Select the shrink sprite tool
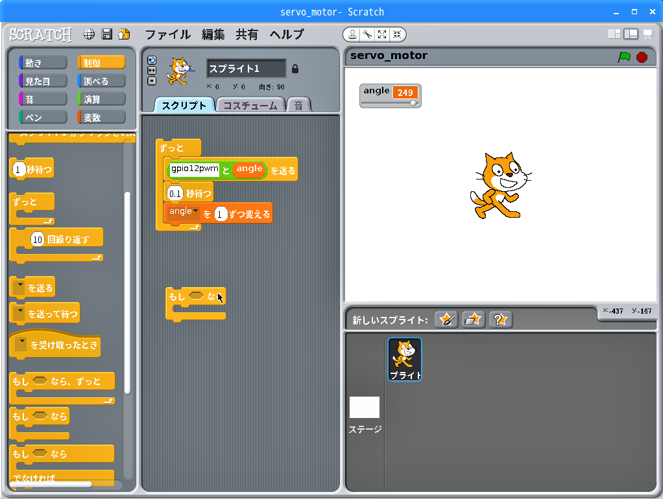 (x=396, y=34)
